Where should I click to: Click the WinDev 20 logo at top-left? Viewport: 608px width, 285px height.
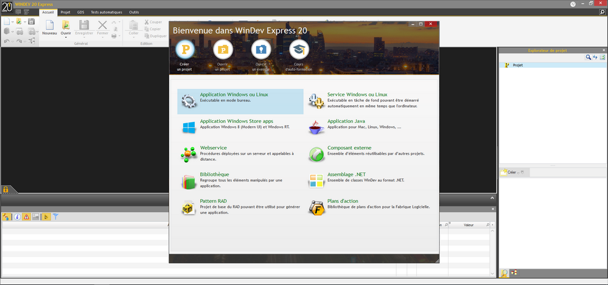point(7,5)
